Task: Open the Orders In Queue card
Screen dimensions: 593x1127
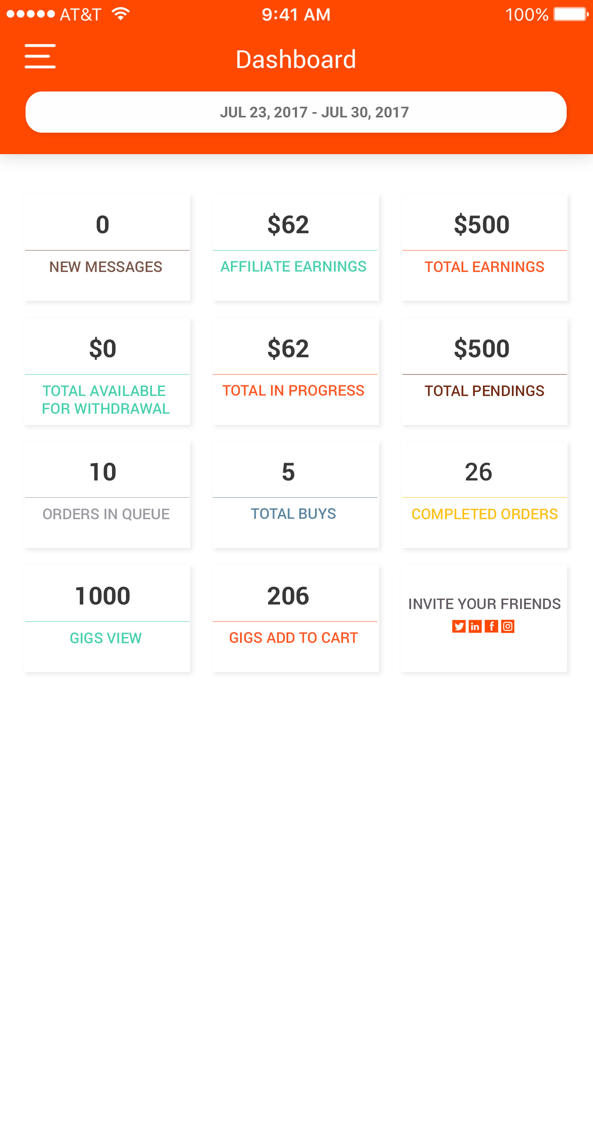Action: tap(107, 495)
